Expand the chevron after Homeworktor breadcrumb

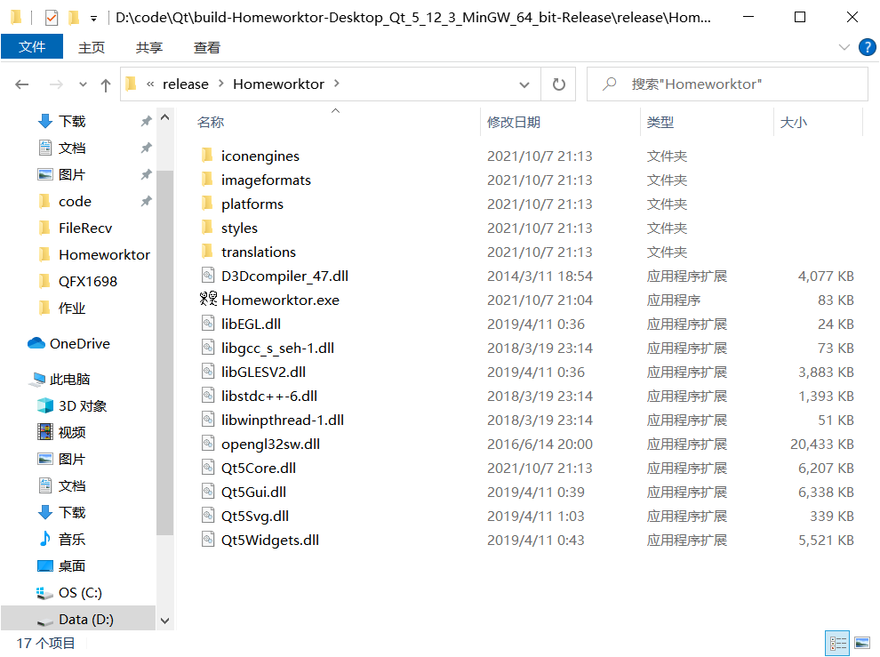337,84
